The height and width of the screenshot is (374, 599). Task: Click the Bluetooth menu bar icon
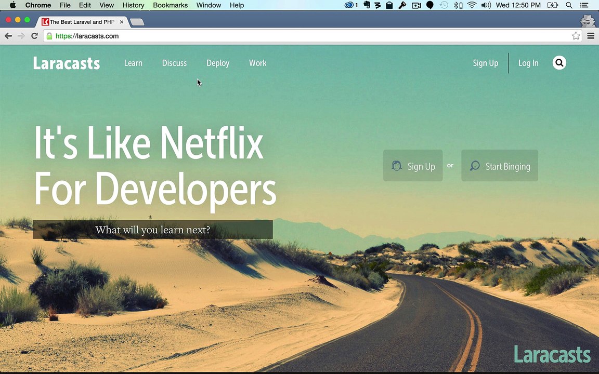click(458, 5)
